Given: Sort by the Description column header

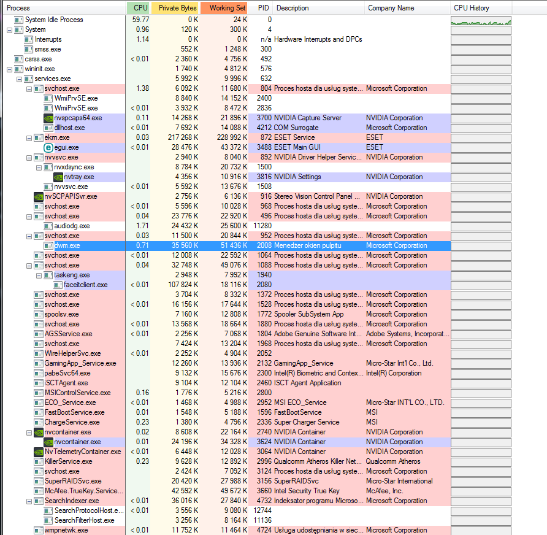Looking at the screenshot, I should [318, 8].
